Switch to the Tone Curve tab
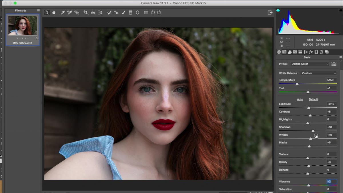Viewport: 343px width, 193px height. pyautogui.click(x=284, y=52)
